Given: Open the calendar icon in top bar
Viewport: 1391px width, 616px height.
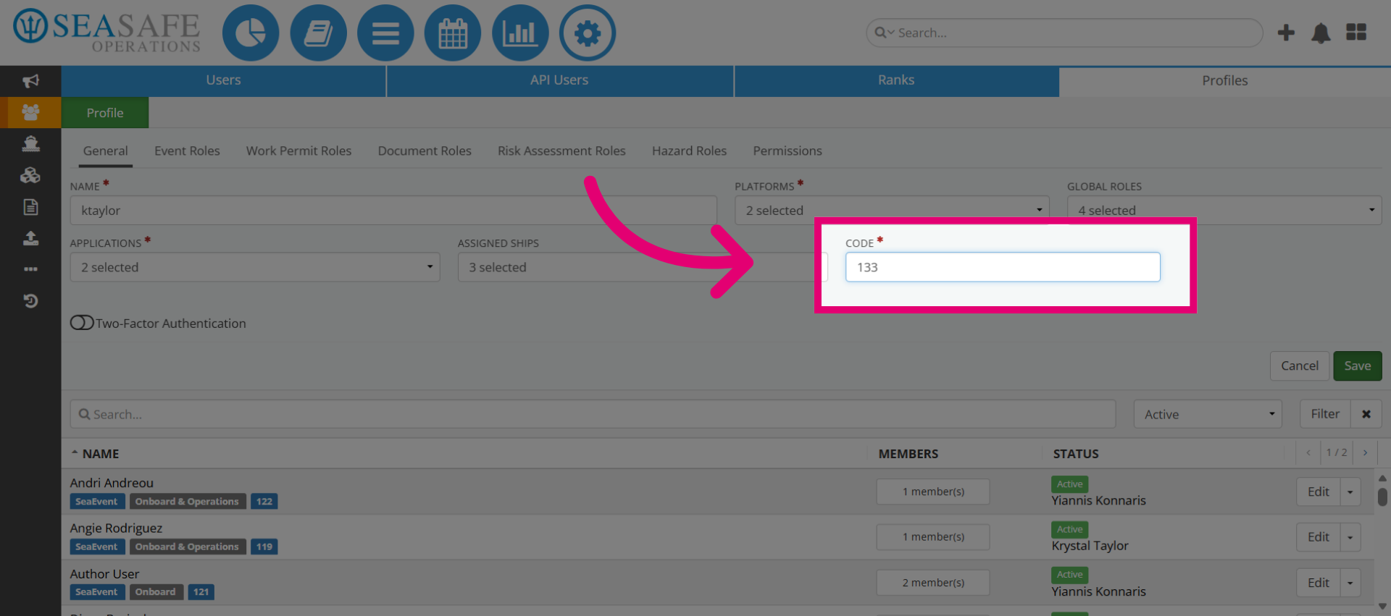Looking at the screenshot, I should tap(453, 33).
